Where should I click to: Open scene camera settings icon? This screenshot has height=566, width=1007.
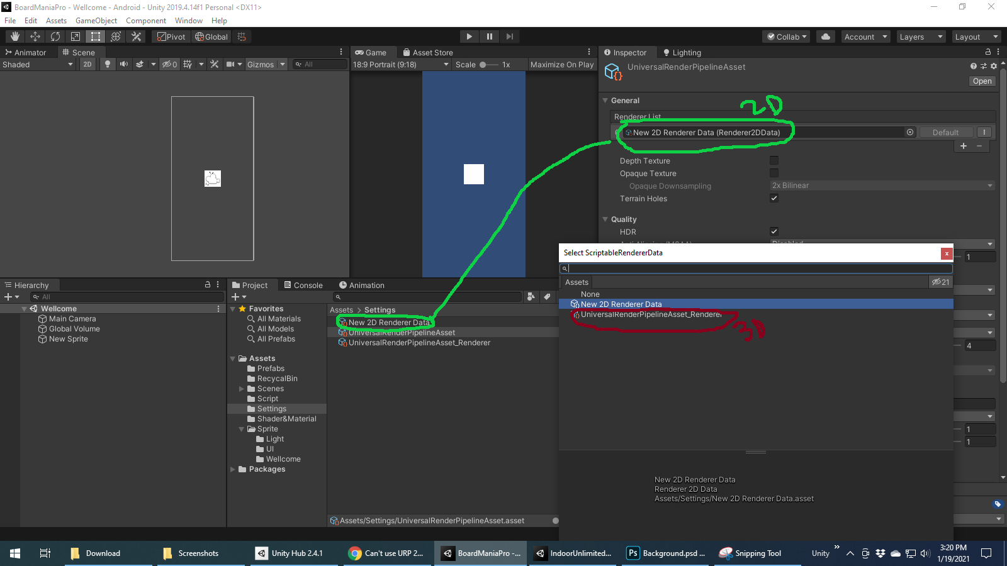(x=230, y=64)
